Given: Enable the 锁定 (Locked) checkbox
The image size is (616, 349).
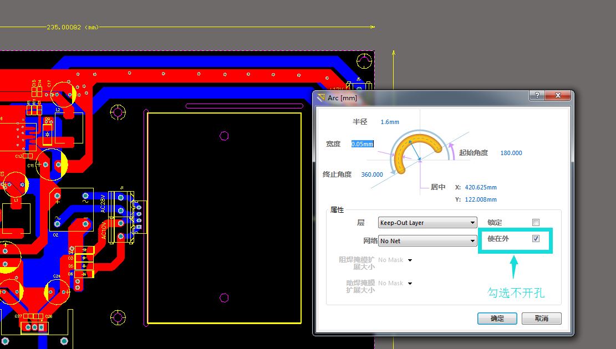Looking at the screenshot, I should (x=536, y=223).
